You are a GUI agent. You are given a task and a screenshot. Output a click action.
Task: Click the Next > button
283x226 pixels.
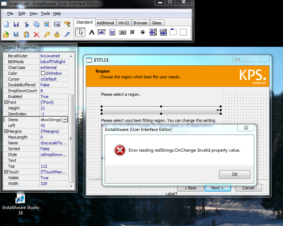(x=218, y=188)
